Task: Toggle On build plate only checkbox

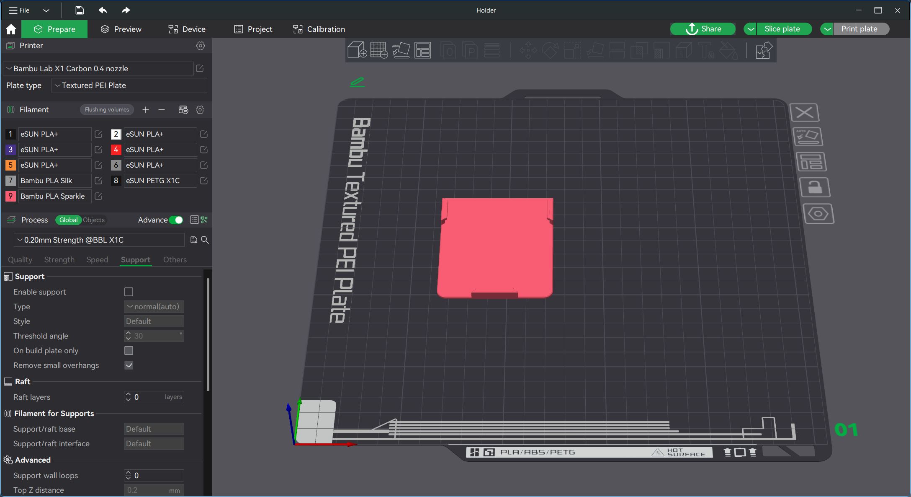Action: [x=129, y=351]
